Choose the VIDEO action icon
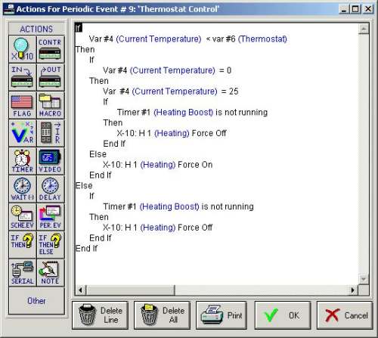Viewport: 378px width, 338px height. [50, 161]
